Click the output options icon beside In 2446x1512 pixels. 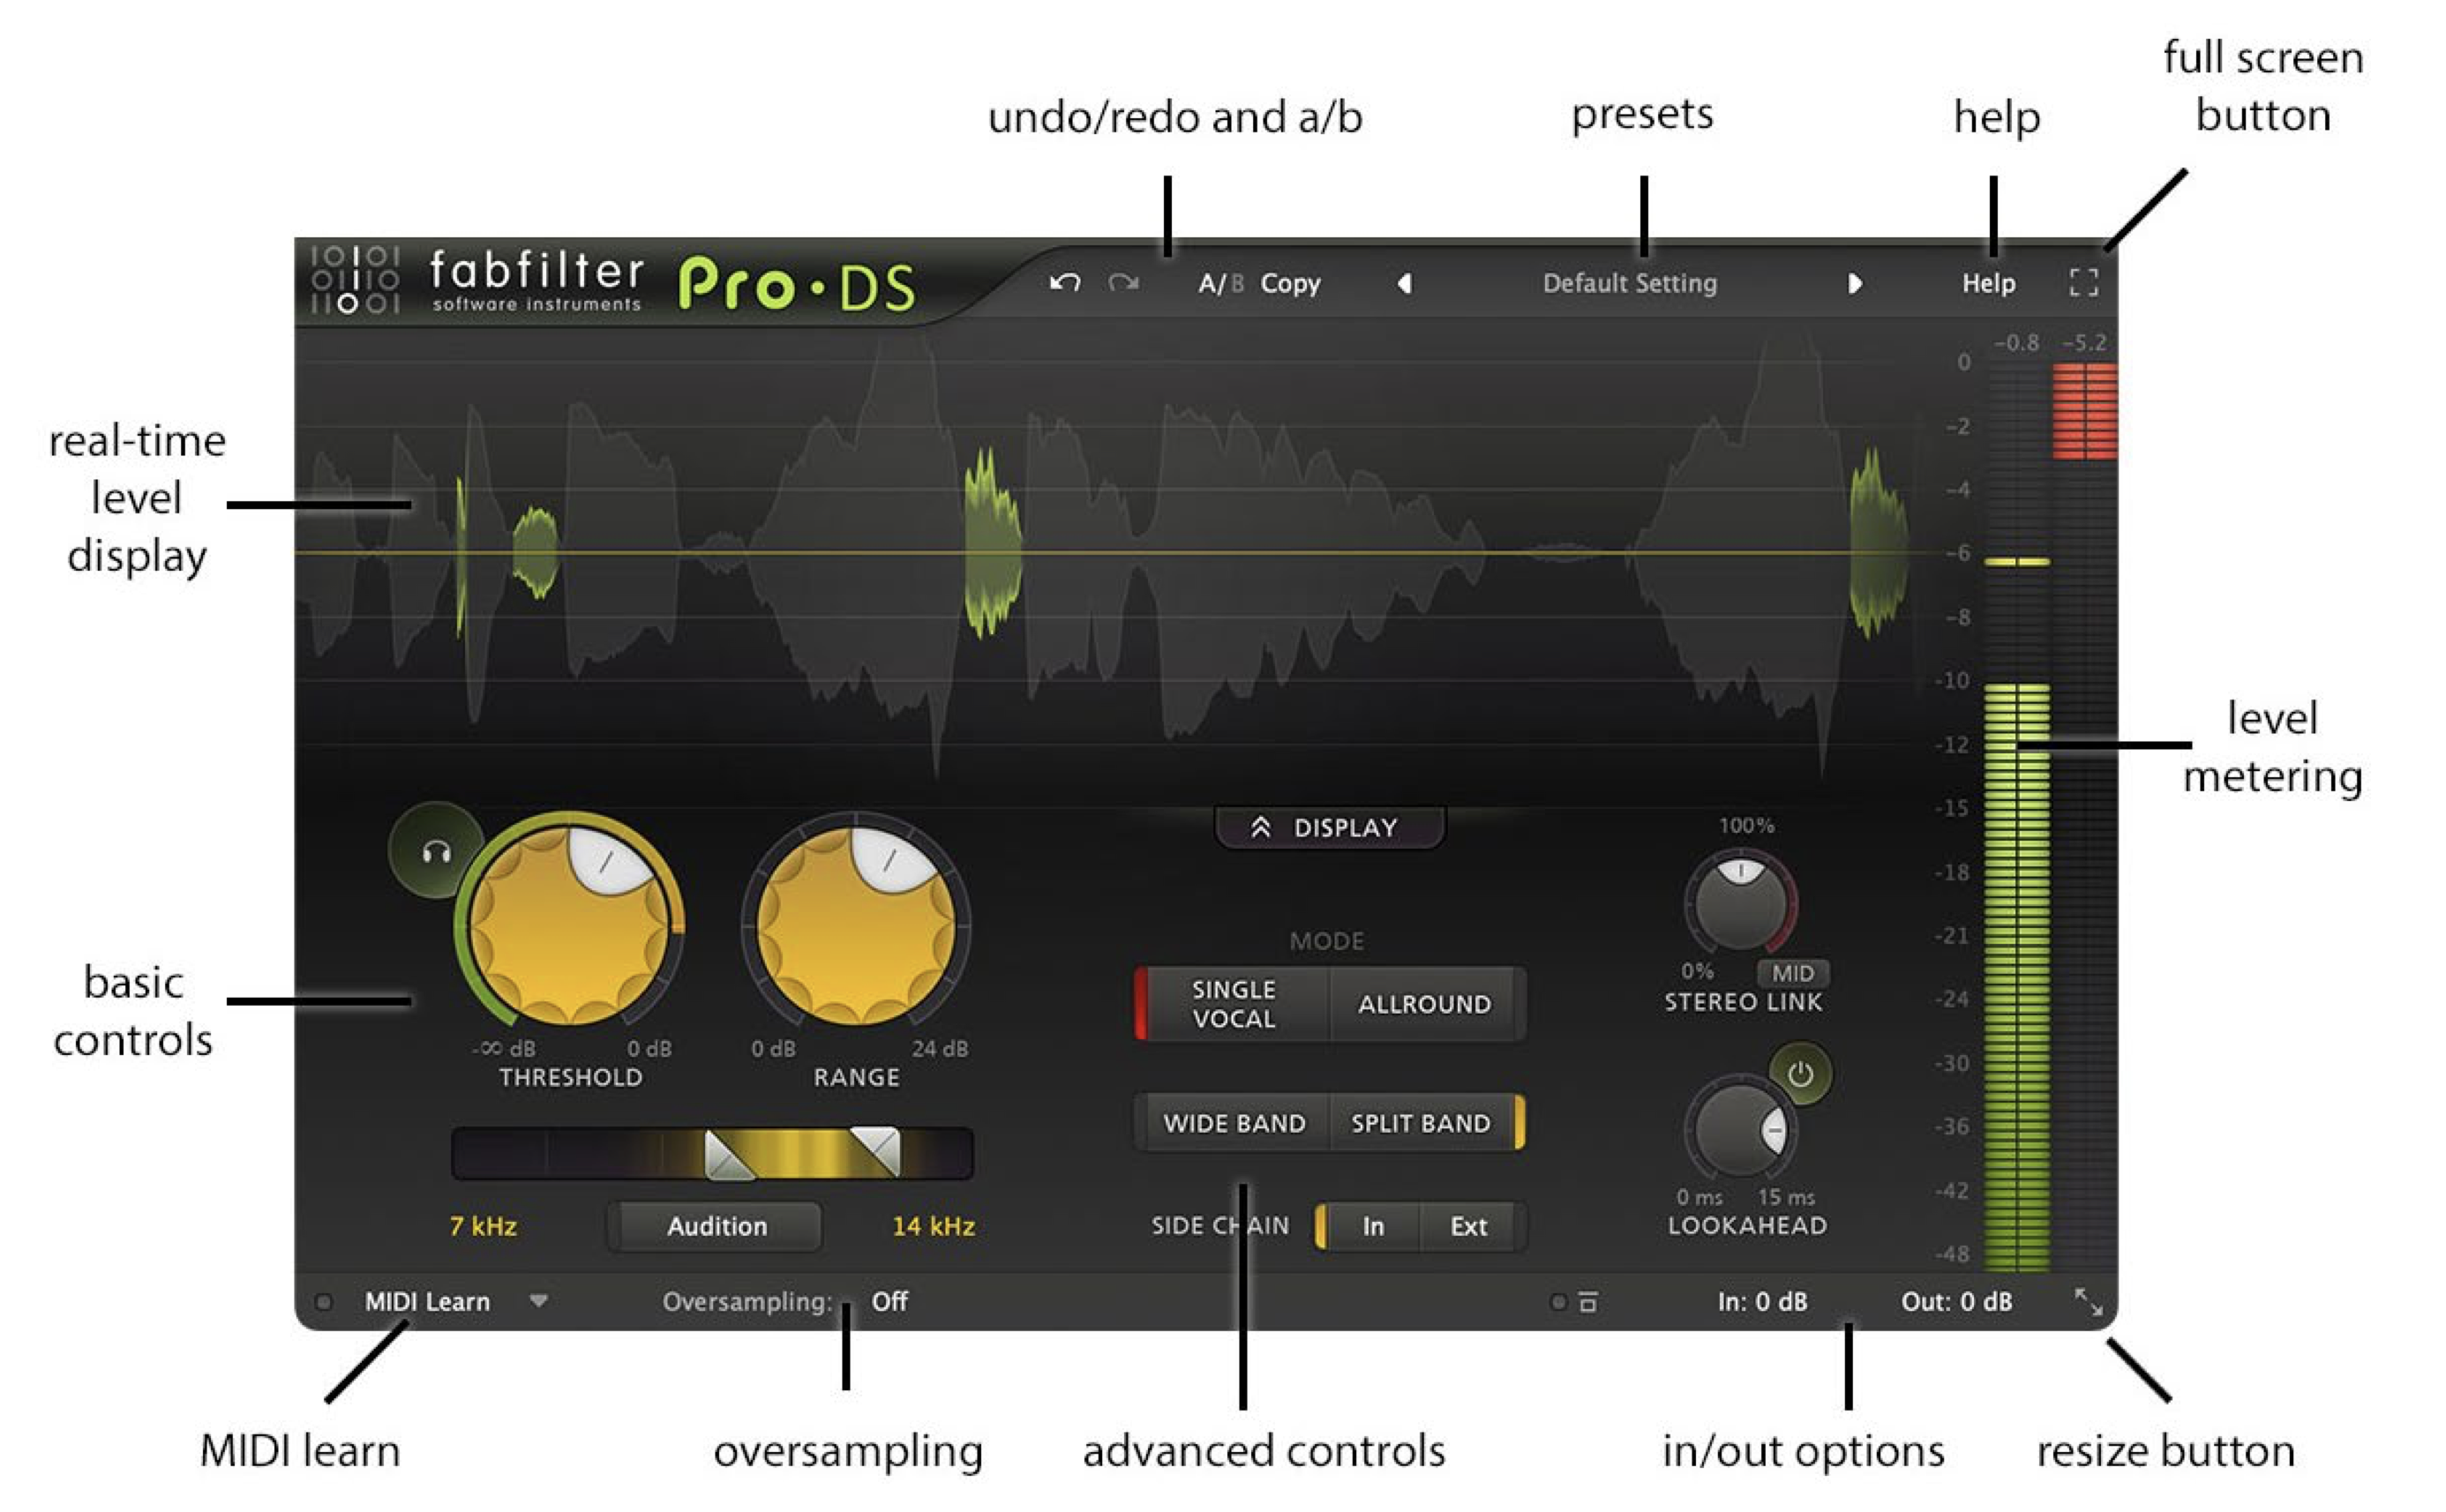[x=1588, y=1302]
